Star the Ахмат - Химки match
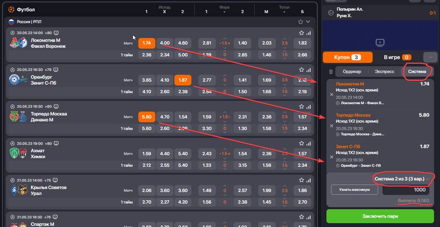440x227 pixels. 301,143
